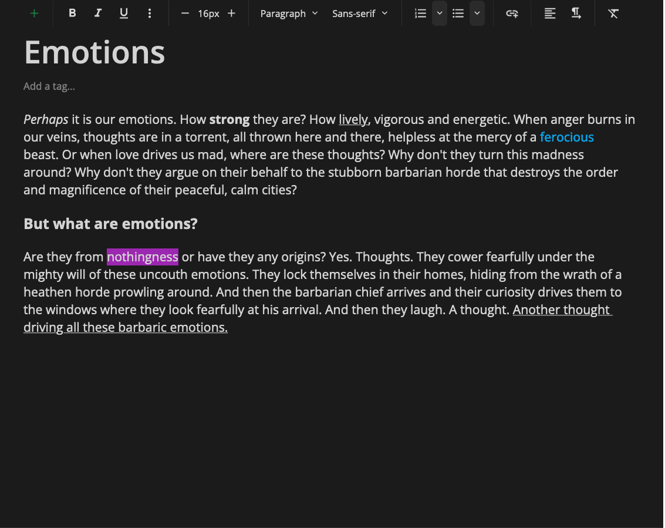The width and height of the screenshot is (665, 528).
Task: Click the clear formatting icon
Action: 613,14
